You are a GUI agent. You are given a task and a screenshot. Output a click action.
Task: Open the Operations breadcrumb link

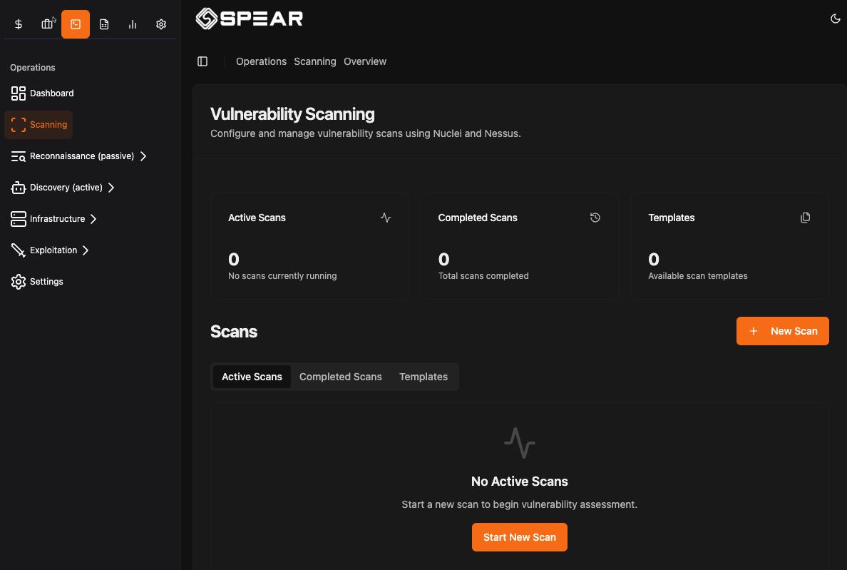[261, 61]
